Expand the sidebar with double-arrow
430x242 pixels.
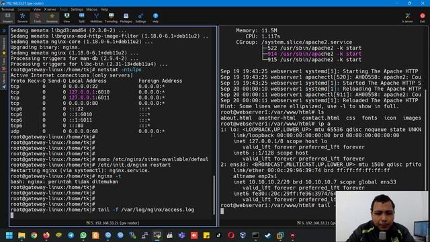coord(4,31)
